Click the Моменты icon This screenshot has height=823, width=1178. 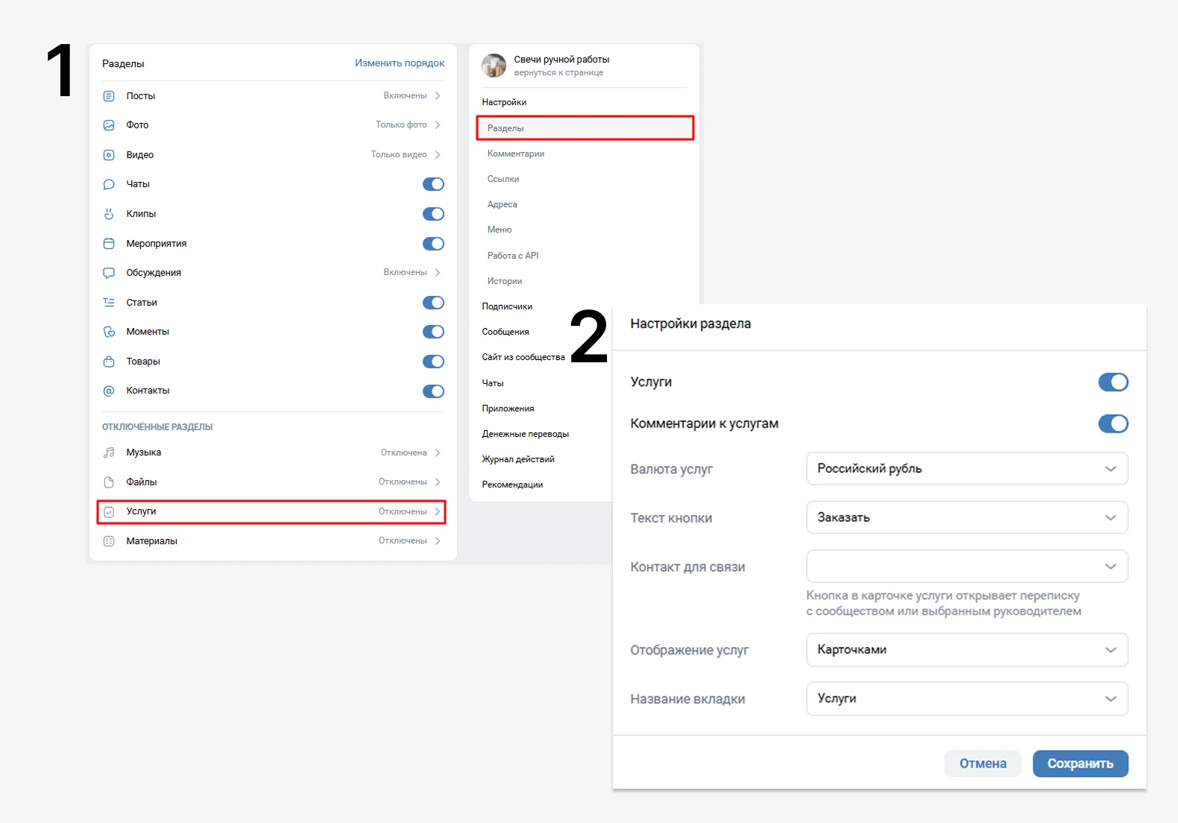pyautogui.click(x=109, y=332)
